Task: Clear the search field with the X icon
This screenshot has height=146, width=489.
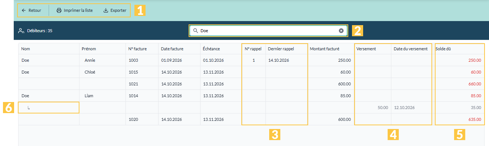Action: 341,31
